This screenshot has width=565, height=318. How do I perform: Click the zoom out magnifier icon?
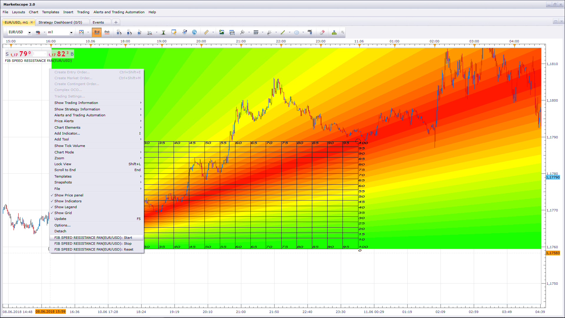129,32
